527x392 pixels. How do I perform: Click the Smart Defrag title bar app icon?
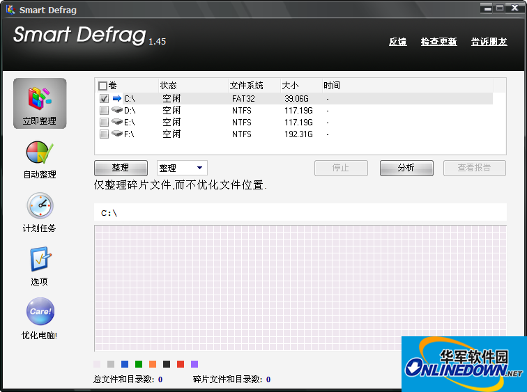[x=10, y=10]
